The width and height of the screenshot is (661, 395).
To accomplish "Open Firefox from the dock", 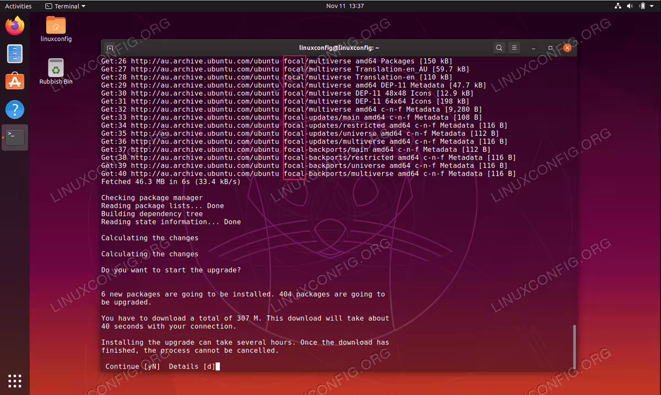I will (15, 25).
